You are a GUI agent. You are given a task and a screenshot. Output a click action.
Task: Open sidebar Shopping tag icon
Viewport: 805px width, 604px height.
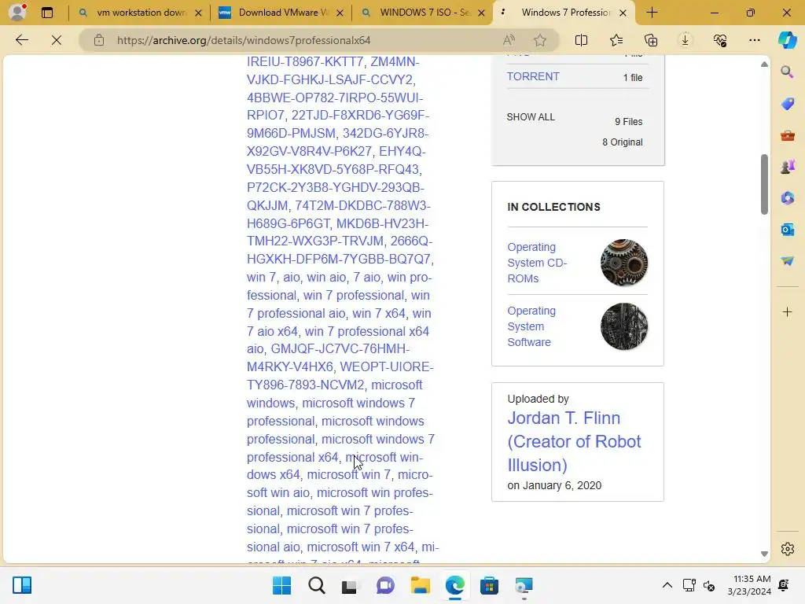[x=787, y=104]
